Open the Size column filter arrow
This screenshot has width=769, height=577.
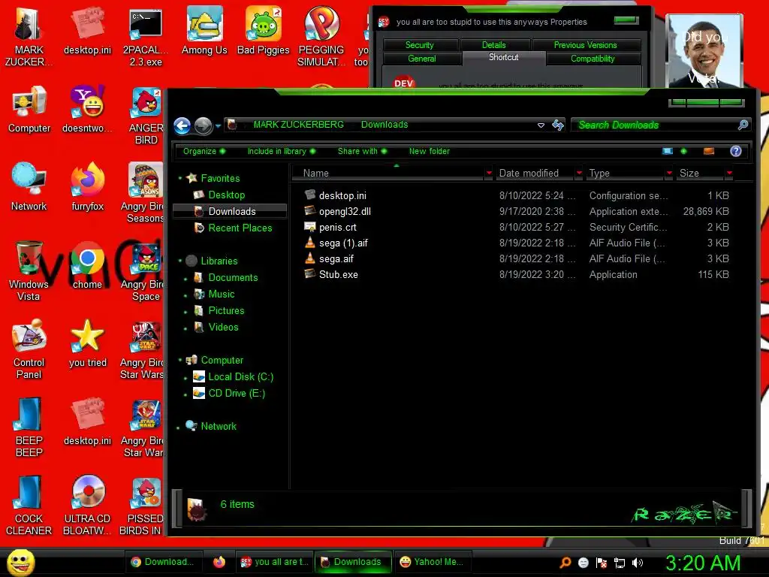(x=729, y=173)
